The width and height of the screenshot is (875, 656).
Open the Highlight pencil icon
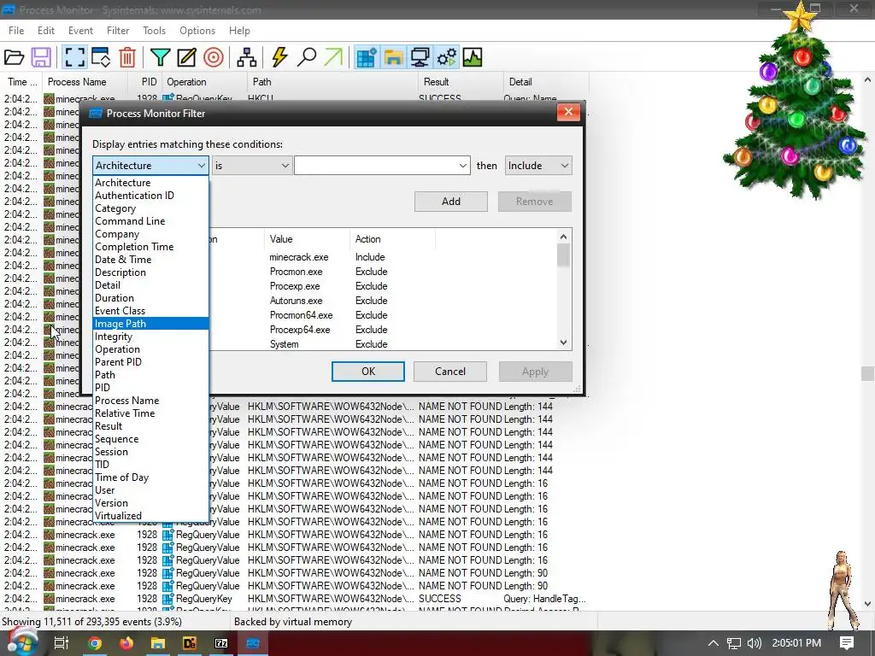click(186, 57)
